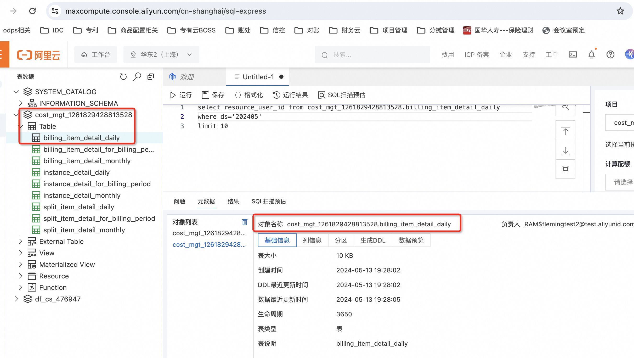The image size is (634, 358).
Task: Click the collapse-all icon in table data panel
Action: click(x=151, y=77)
